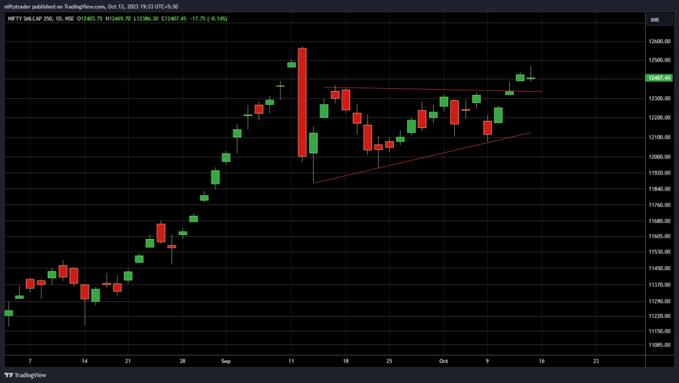Viewport: 679px width, 383px height.
Task: Click the 11220.00 price axis label
Action: 659,316
